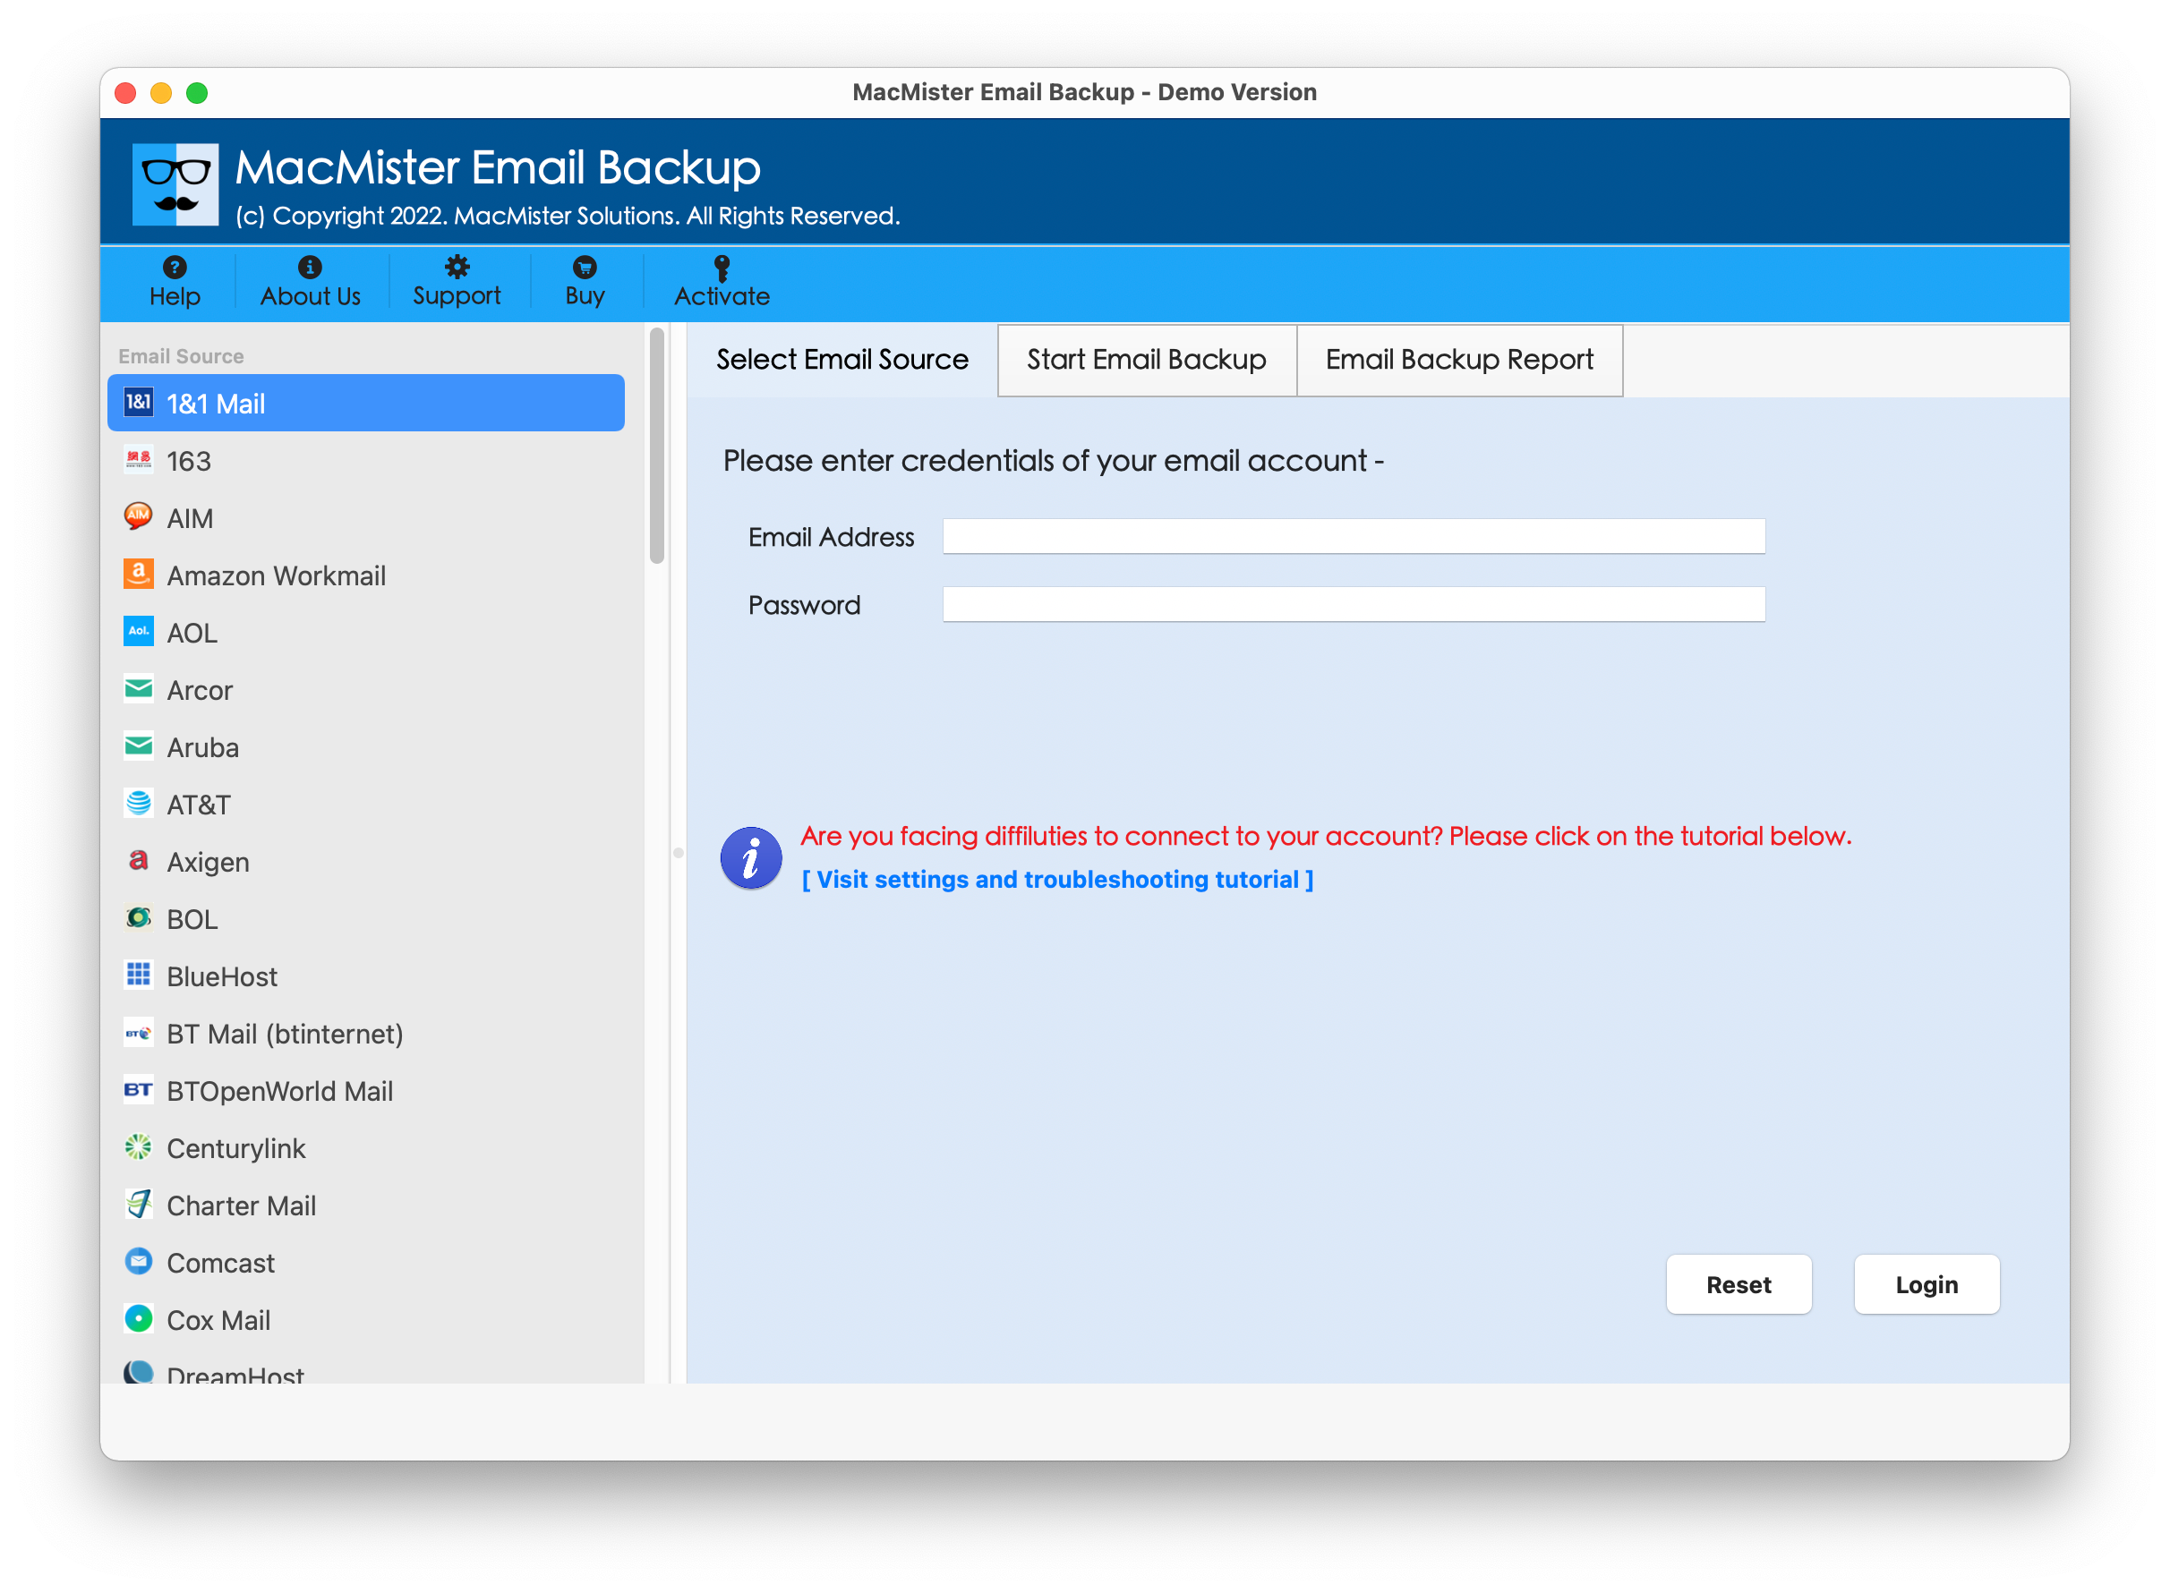Select the 1&1 Mail source entry
Viewport: 2170px width, 1593px height.
[x=366, y=403]
